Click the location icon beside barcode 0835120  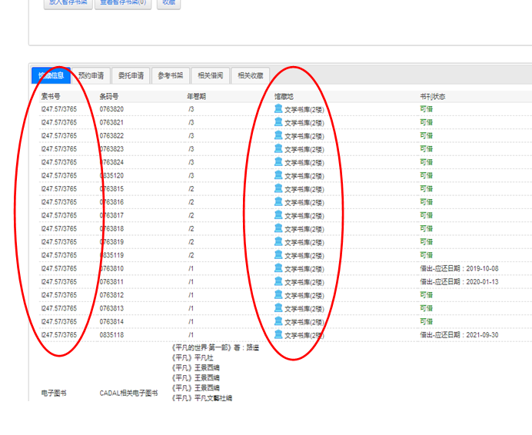tap(278, 175)
